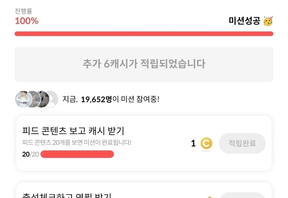Click the first participant avatar
The width and height of the screenshot is (288, 198).
click(22, 99)
